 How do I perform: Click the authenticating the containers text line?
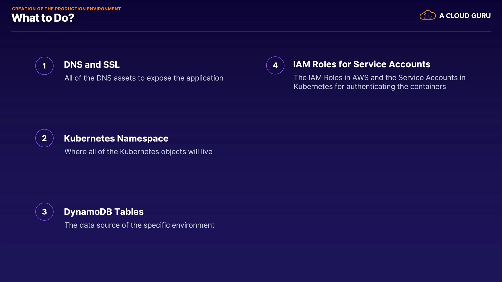(x=369, y=87)
